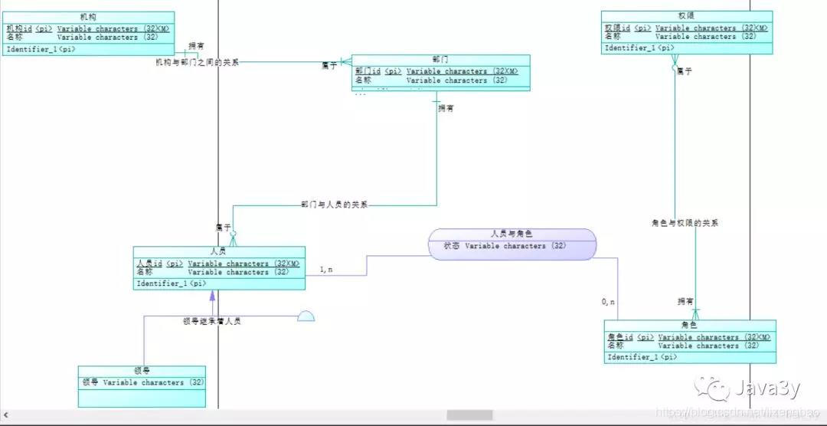Select the 部门 entity title
827x426 pixels.
click(x=440, y=60)
